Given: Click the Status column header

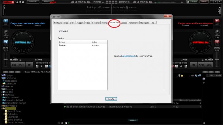Looking at the screenshot, I should click(99, 42).
